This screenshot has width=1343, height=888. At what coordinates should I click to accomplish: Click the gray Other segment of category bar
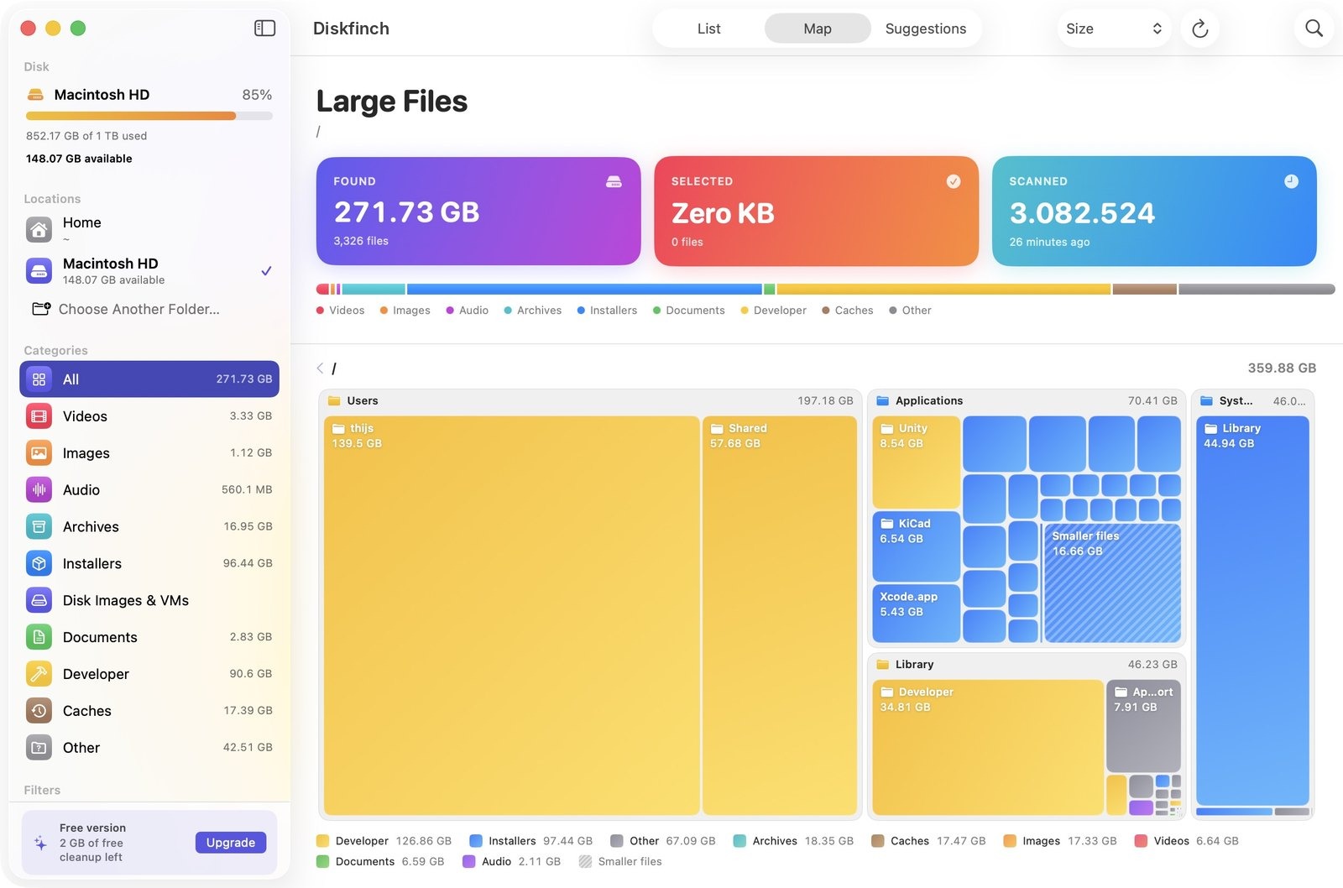[1257, 289]
